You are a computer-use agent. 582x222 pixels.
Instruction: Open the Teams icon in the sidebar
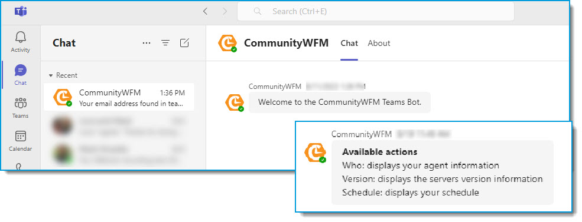click(x=21, y=103)
